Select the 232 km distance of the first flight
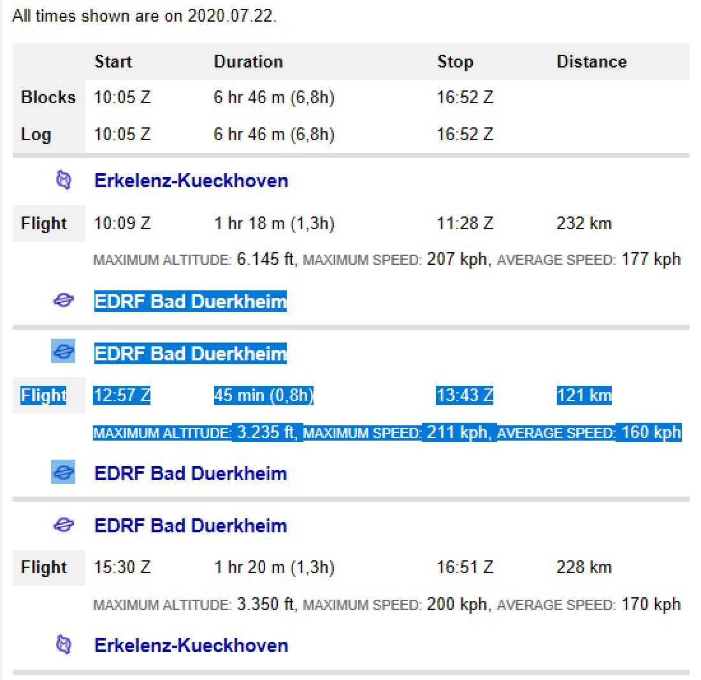The height and width of the screenshot is (680, 701). coord(582,223)
